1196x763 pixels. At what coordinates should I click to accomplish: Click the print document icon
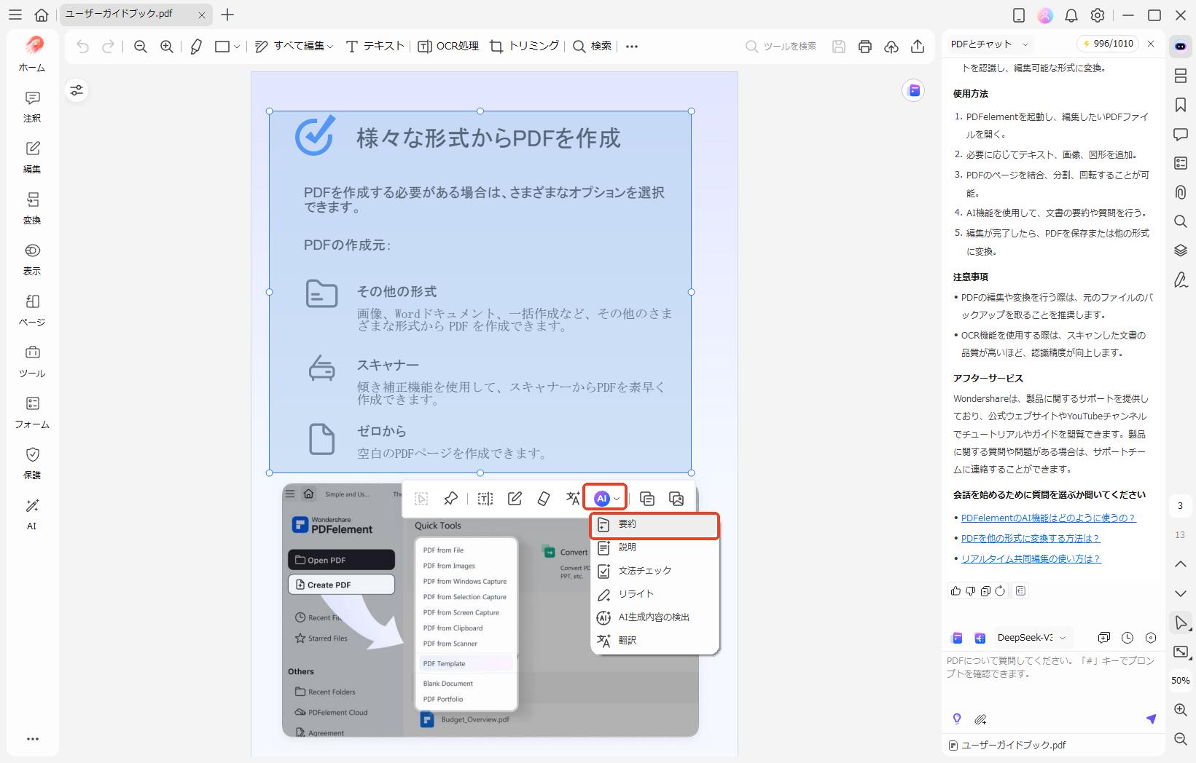[864, 46]
